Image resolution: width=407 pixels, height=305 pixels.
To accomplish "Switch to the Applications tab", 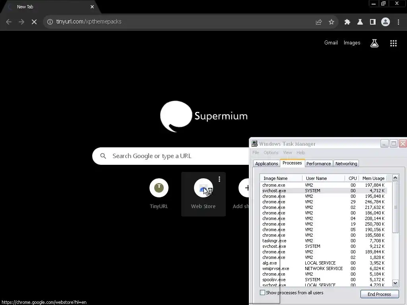I will click(267, 164).
